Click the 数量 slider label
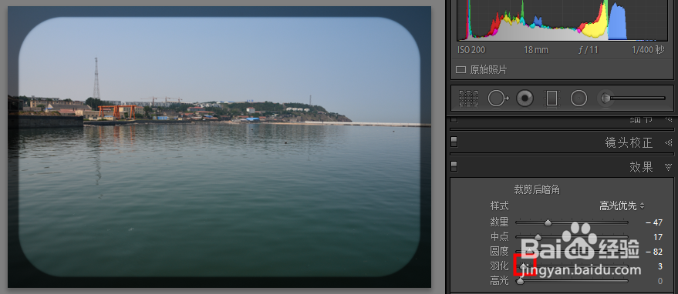The height and width of the screenshot is (294, 678). (499, 222)
